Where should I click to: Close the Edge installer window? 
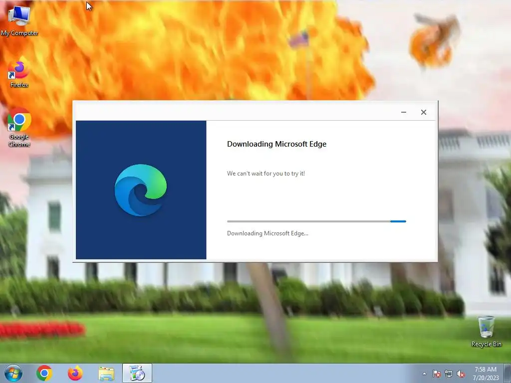pyautogui.click(x=423, y=112)
